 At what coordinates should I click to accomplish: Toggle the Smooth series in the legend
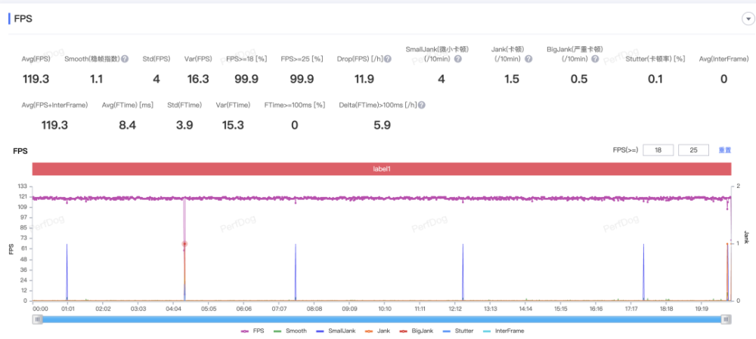click(290, 331)
